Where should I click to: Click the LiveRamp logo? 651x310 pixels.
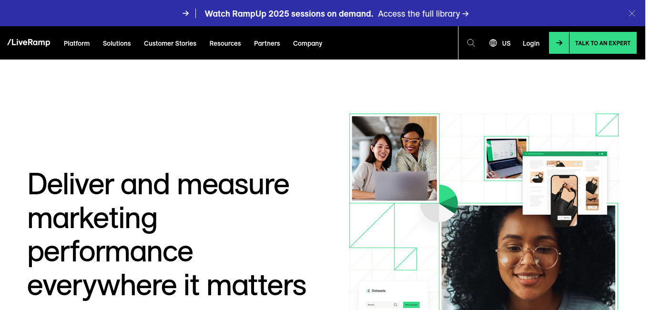(29, 42)
